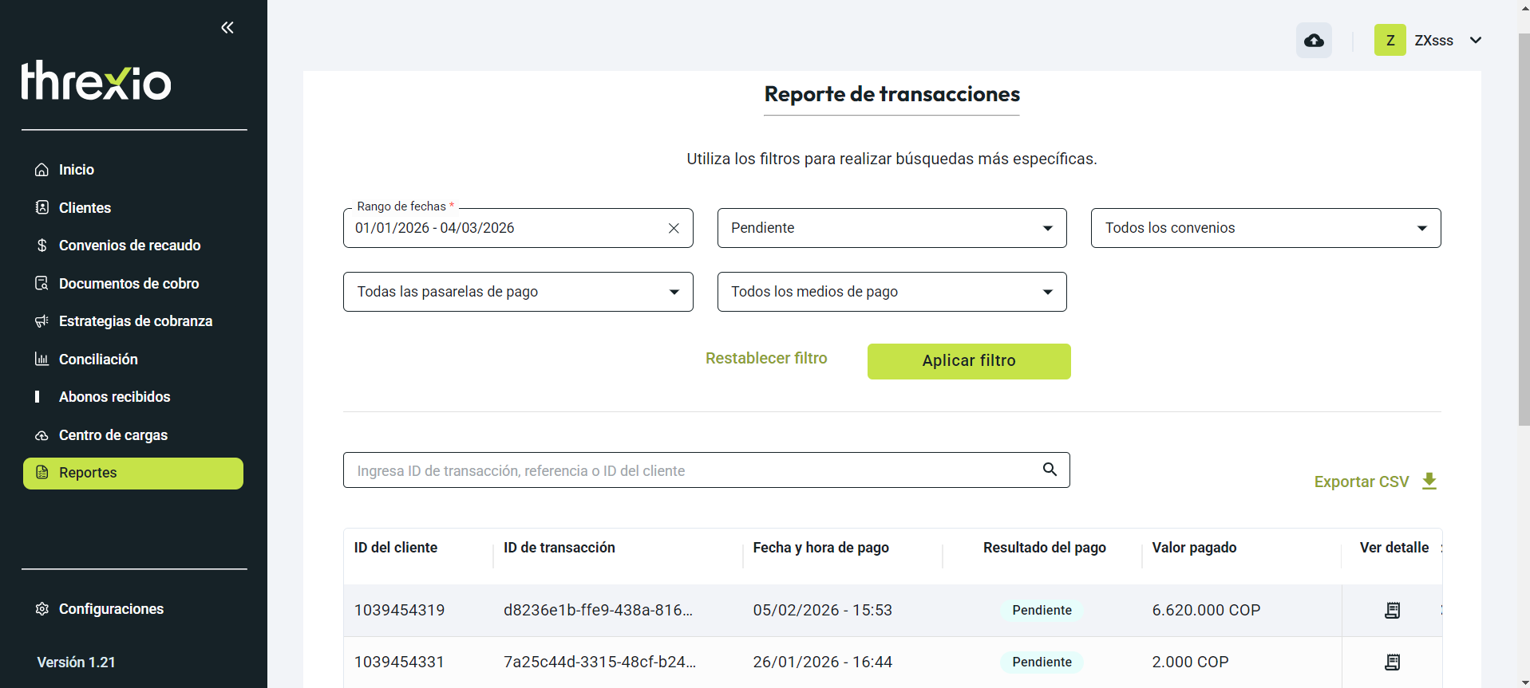Click transaction d8236e1b-ffe9-438a-816… cell
The height and width of the screenshot is (688, 1530).
(598, 611)
